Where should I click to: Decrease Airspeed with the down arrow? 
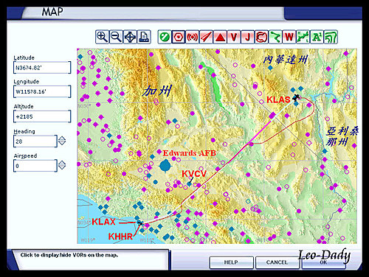coord(62,168)
